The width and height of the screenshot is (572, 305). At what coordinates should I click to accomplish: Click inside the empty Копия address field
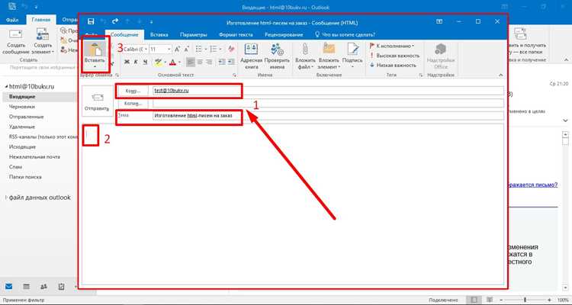click(x=328, y=104)
